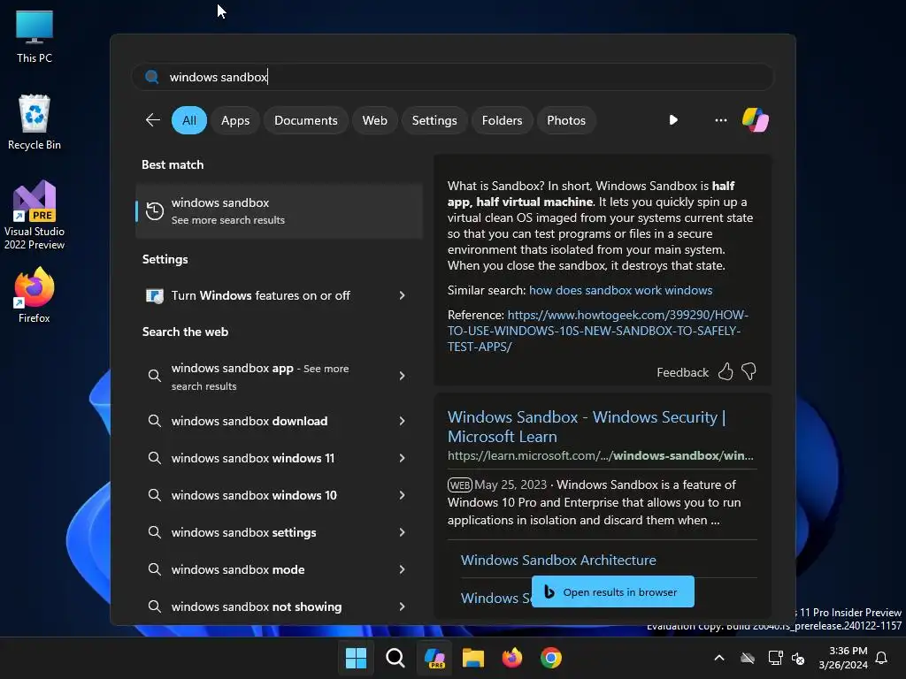This screenshot has width=906, height=679.
Task: Expand the 'windows sandbox windows 11' arrow
Action: 403,458
